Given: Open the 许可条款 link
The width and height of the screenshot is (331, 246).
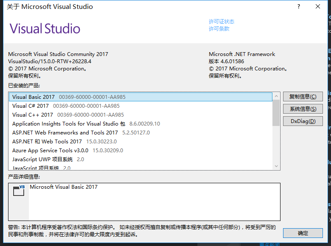Looking at the screenshot, I should (x=219, y=29).
